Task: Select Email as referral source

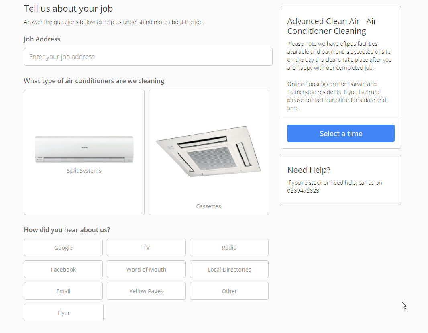Action: [63, 291]
